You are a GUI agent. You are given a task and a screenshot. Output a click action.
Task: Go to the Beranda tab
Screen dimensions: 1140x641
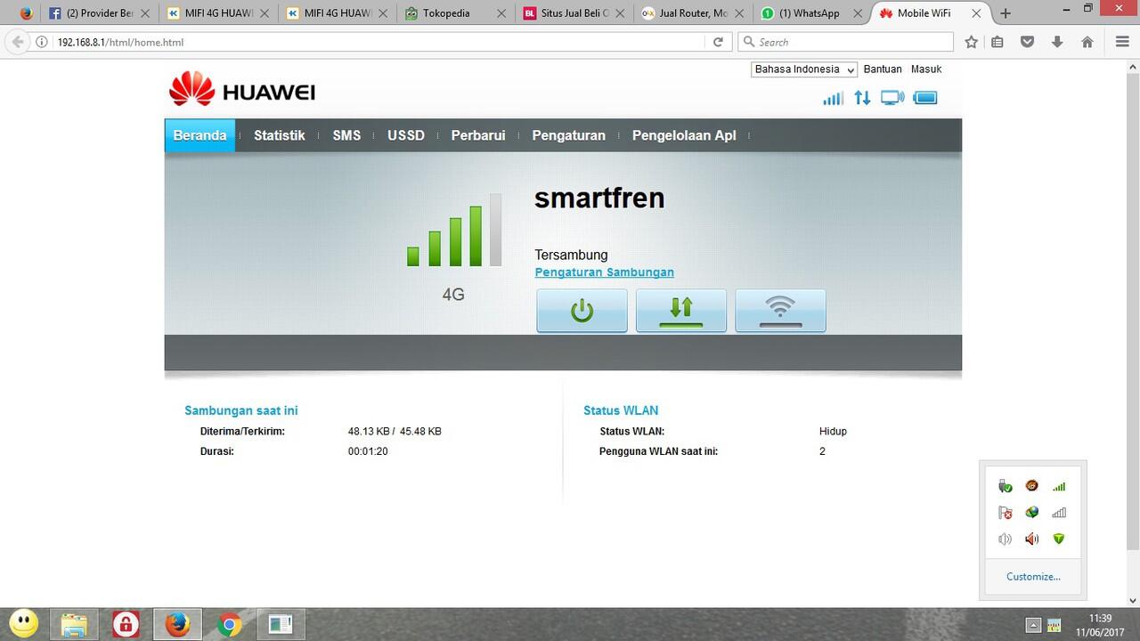pyautogui.click(x=199, y=135)
